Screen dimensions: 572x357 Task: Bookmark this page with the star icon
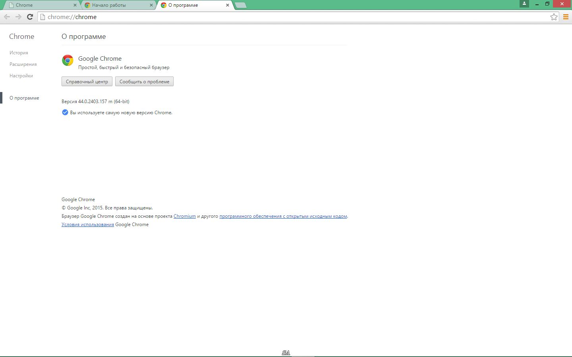[554, 17]
